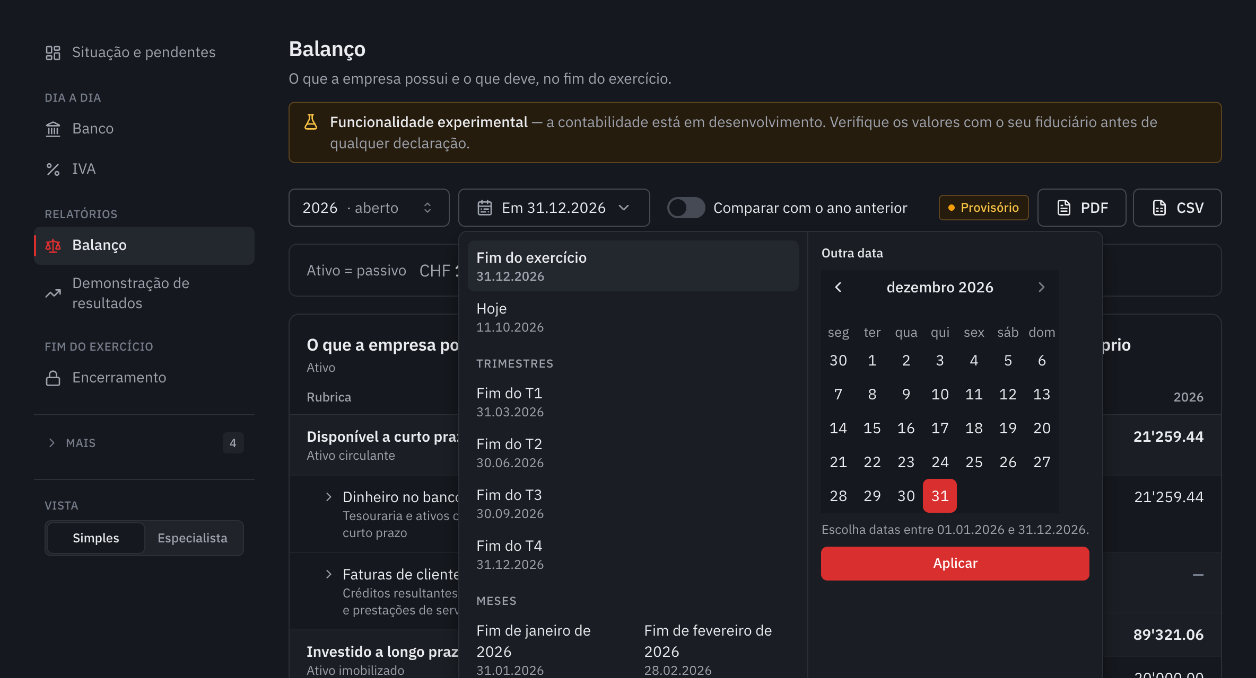The width and height of the screenshot is (1256, 678).
Task: Choose Fim do exercício 31.12.2026 preset
Action: [x=633, y=266]
